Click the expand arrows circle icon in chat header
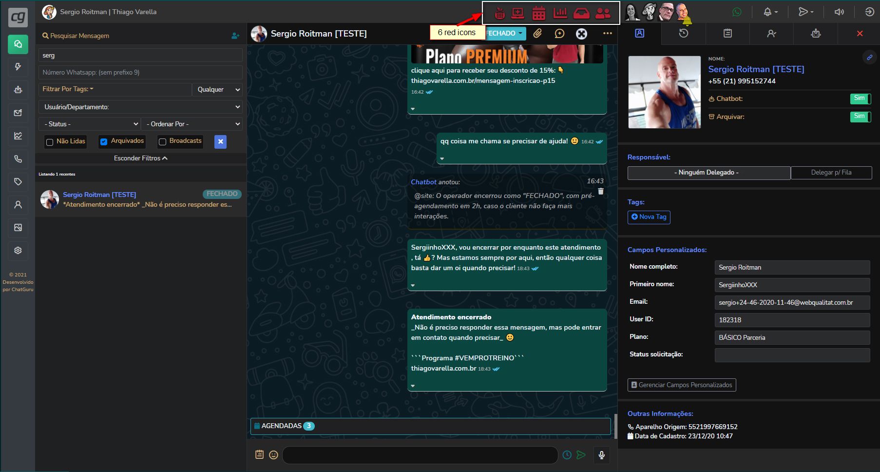This screenshot has height=472, width=880. [x=581, y=34]
